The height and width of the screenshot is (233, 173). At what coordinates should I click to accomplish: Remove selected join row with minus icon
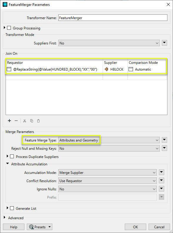point(16,121)
